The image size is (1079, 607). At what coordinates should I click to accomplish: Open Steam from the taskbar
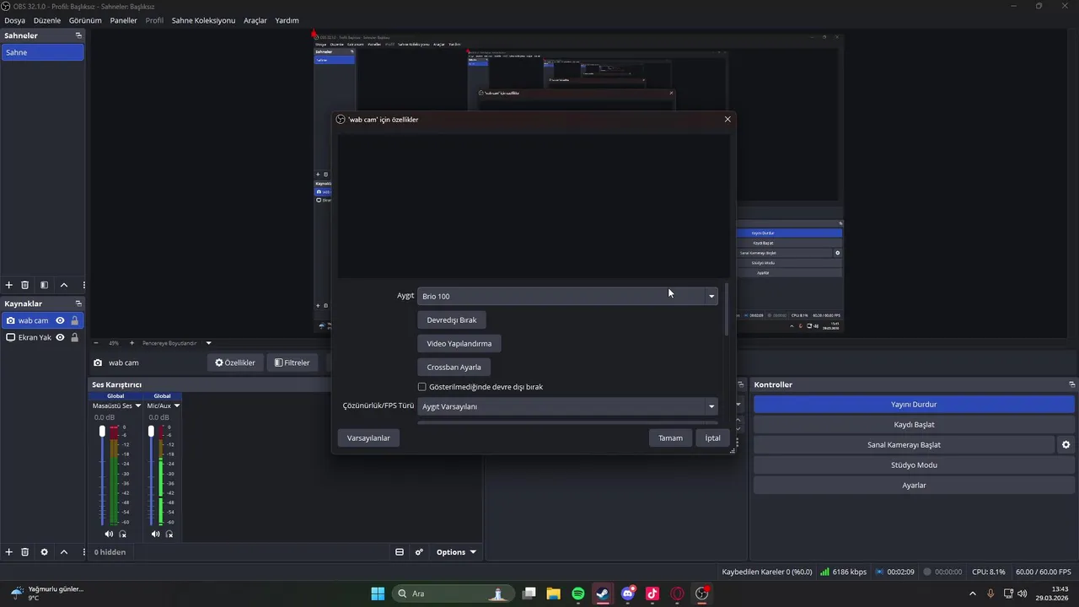[603, 594]
